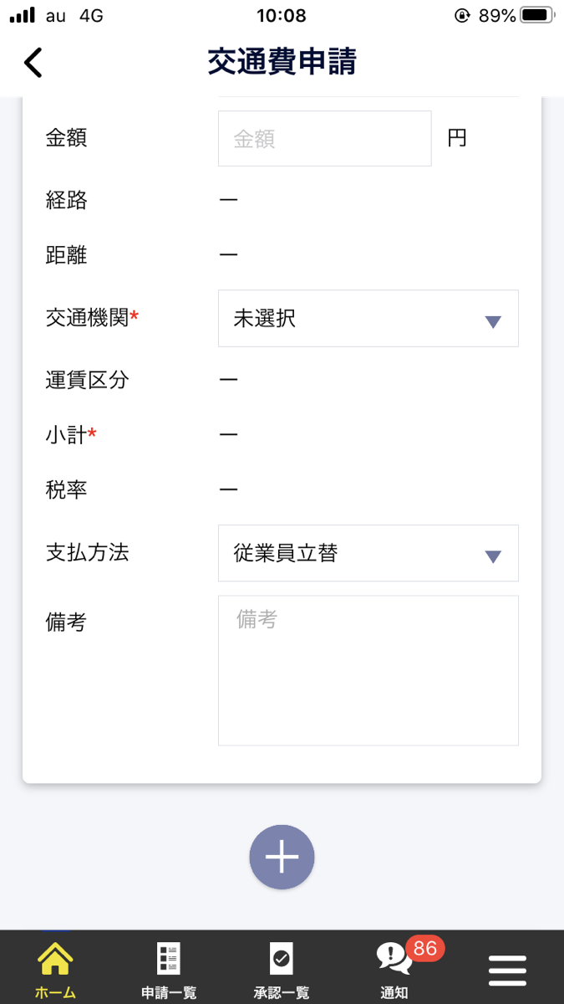Tap the back arrow icon
This screenshot has width=564, height=1004.
pos(33,63)
